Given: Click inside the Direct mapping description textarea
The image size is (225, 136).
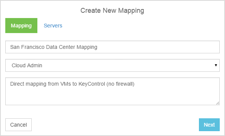Looking at the screenshot, I should [112, 91].
